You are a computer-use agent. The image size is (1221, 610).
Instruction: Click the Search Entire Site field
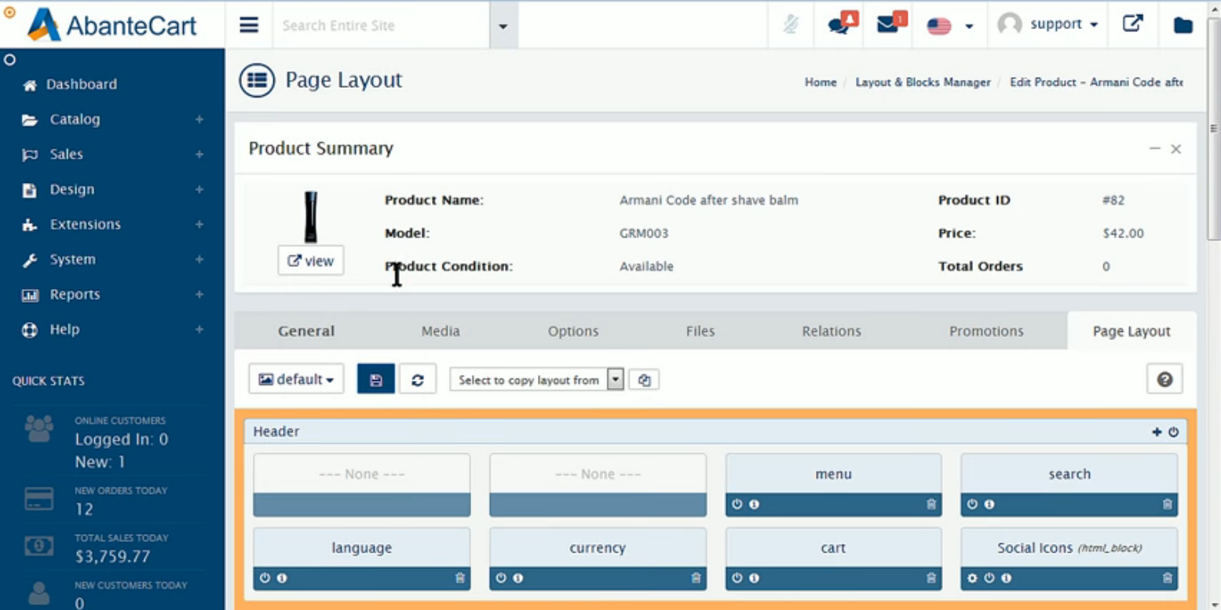(x=381, y=26)
